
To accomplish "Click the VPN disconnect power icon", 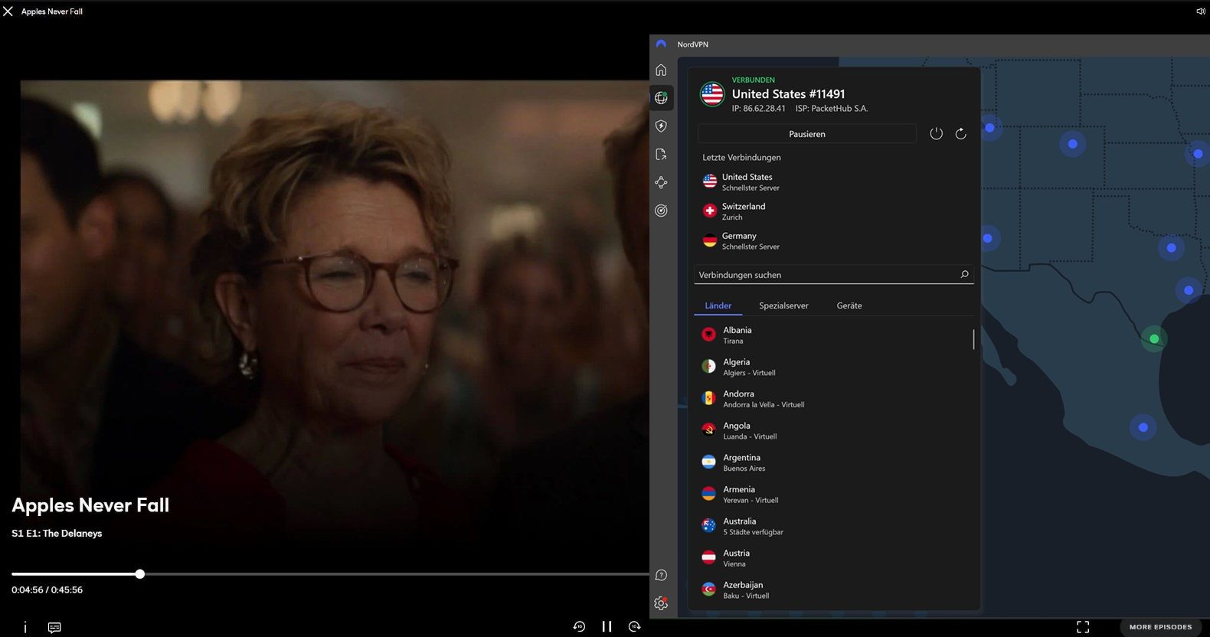I will [x=936, y=134].
